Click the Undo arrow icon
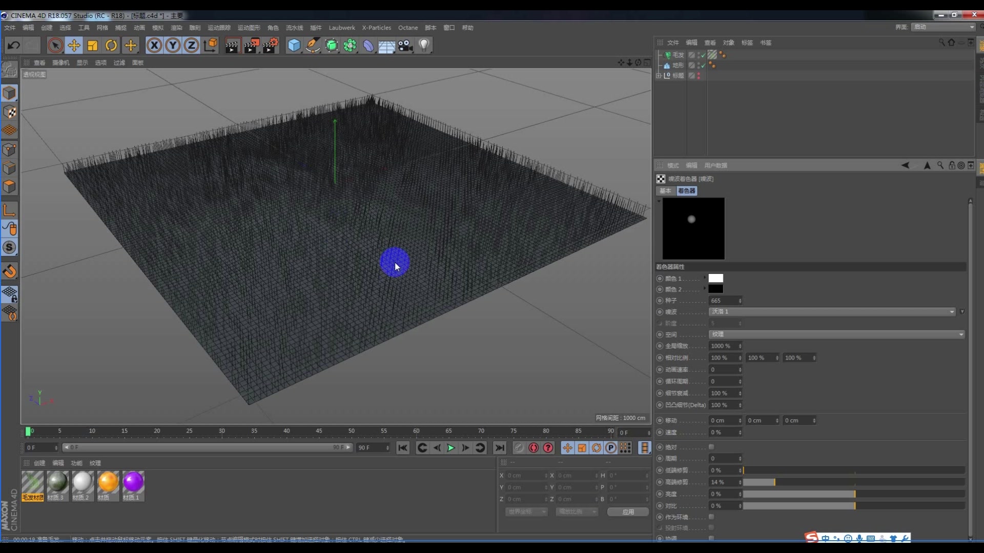The width and height of the screenshot is (984, 553). point(14,46)
